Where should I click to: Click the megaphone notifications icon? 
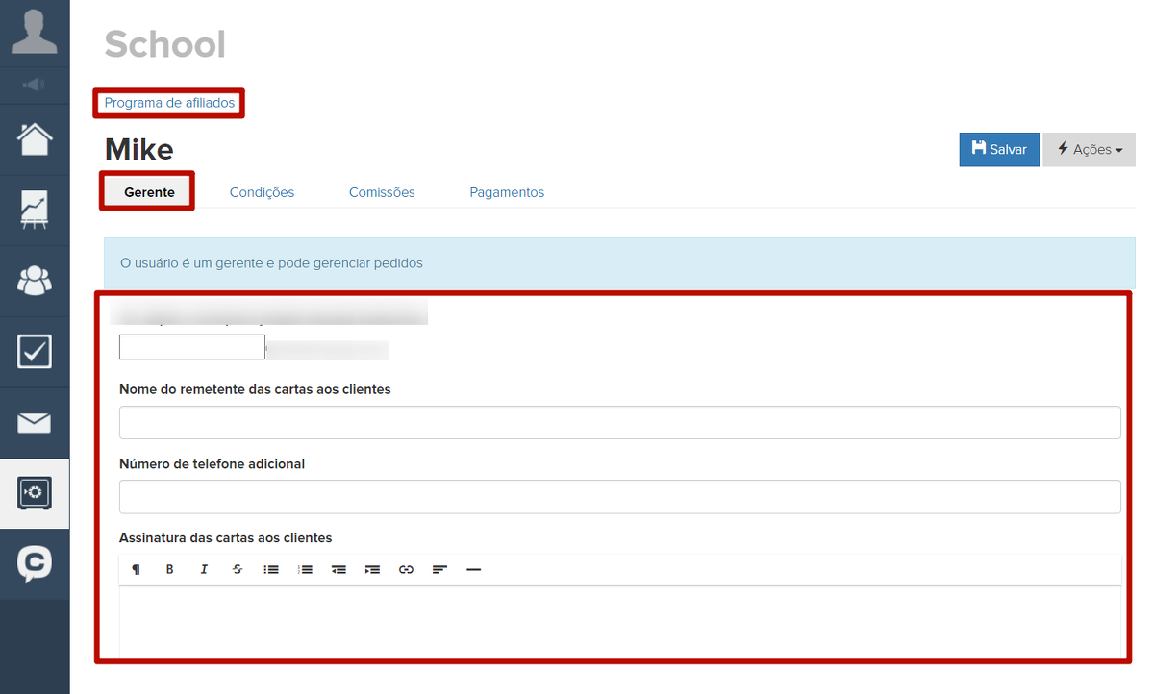pyautogui.click(x=35, y=85)
